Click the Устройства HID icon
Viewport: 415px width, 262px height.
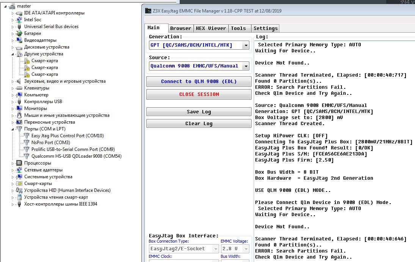[x=19, y=190]
